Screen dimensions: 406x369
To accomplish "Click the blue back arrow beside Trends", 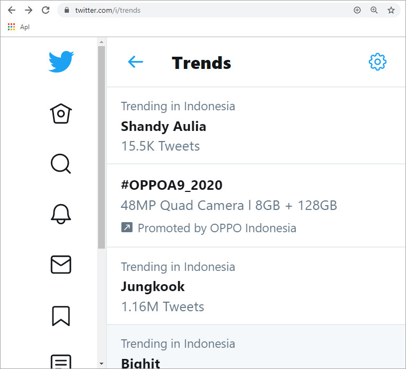I will pos(135,62).
